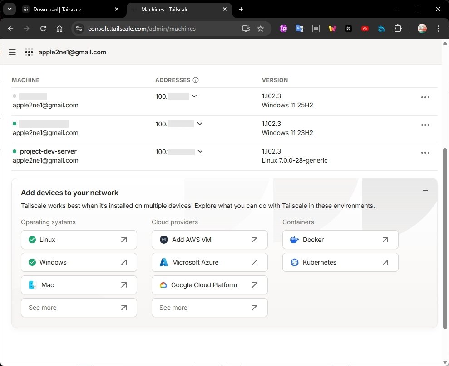Click the green check beside Windows

32,262
